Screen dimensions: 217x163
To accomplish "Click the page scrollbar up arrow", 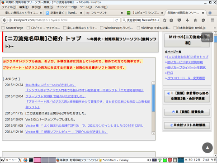I will tap(215, 33).
